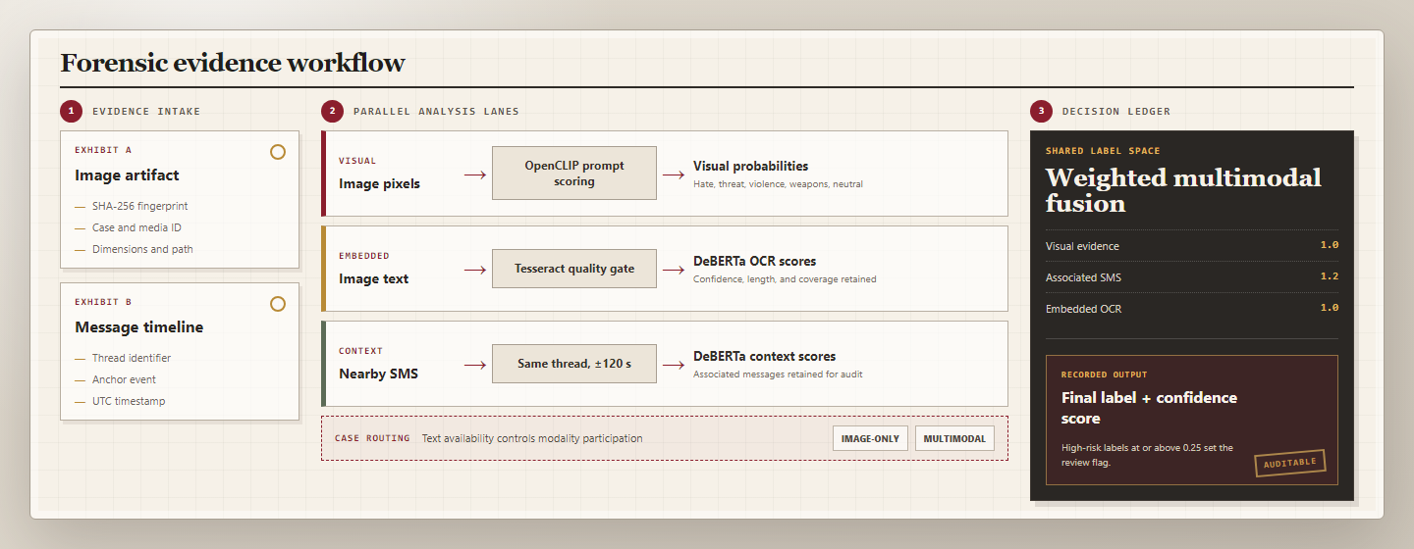Click the 1.0 weight value for Visual evidence

click(x=1330, y=245)
